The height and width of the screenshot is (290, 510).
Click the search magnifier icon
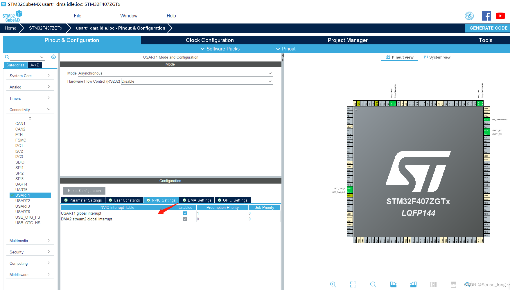coord(7,57)
